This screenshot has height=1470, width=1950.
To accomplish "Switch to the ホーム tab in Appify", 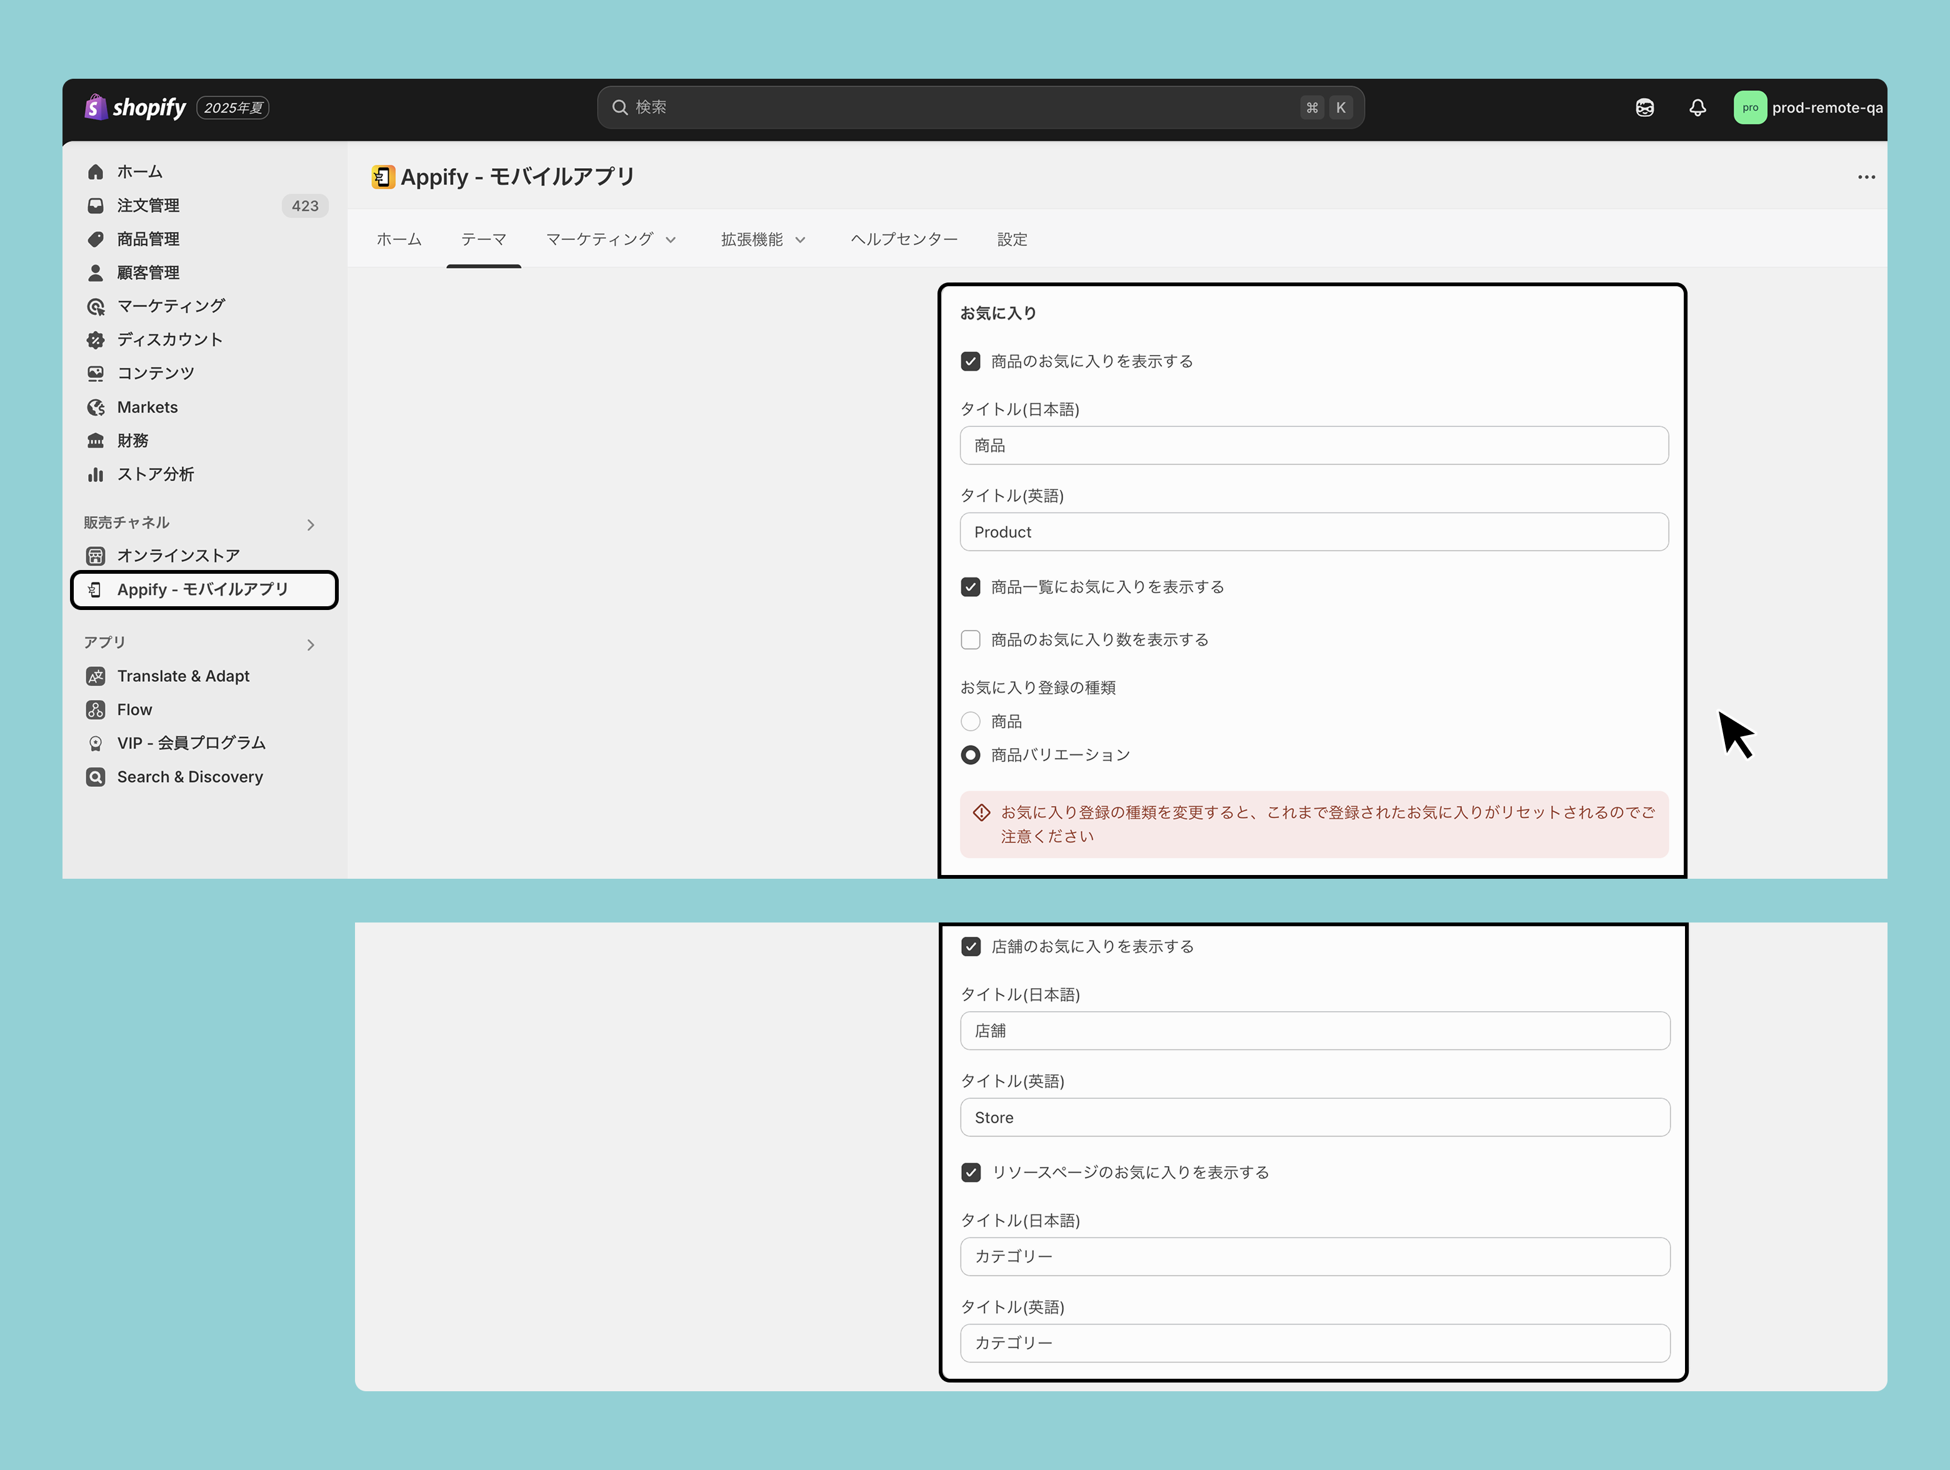I will pos(399,240).
